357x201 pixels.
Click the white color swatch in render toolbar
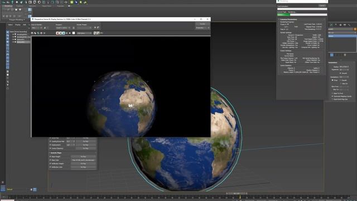[x=74, y=33]
